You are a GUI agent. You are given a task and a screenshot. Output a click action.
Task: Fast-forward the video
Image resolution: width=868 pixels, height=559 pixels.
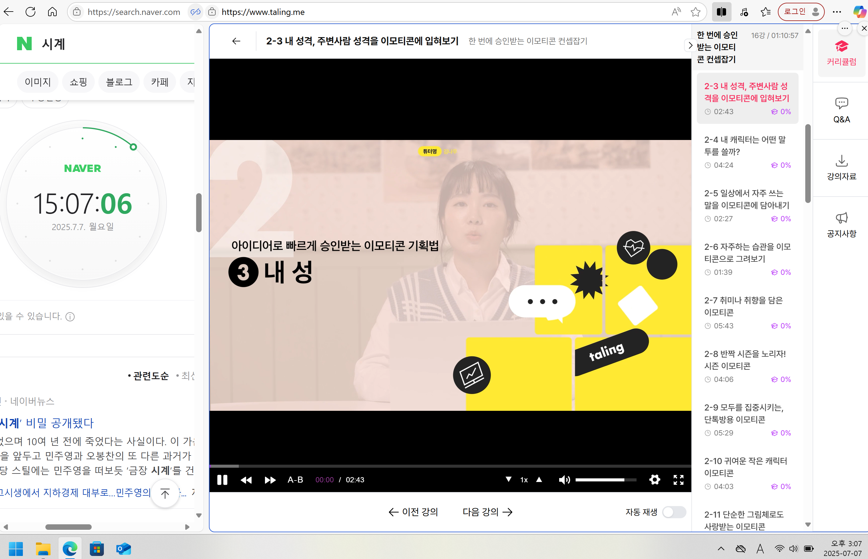pyautogui.click(x=270, y=480)
